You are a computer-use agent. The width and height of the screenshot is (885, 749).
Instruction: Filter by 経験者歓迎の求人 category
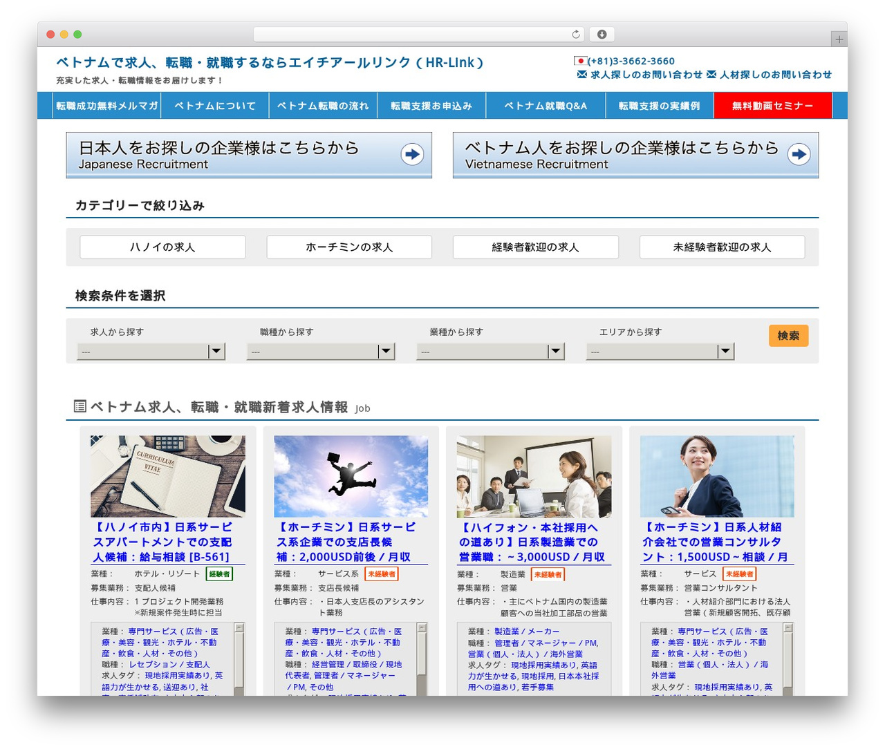(536, 247)
